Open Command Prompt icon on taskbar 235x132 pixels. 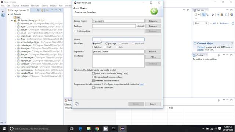pos(114,129)
